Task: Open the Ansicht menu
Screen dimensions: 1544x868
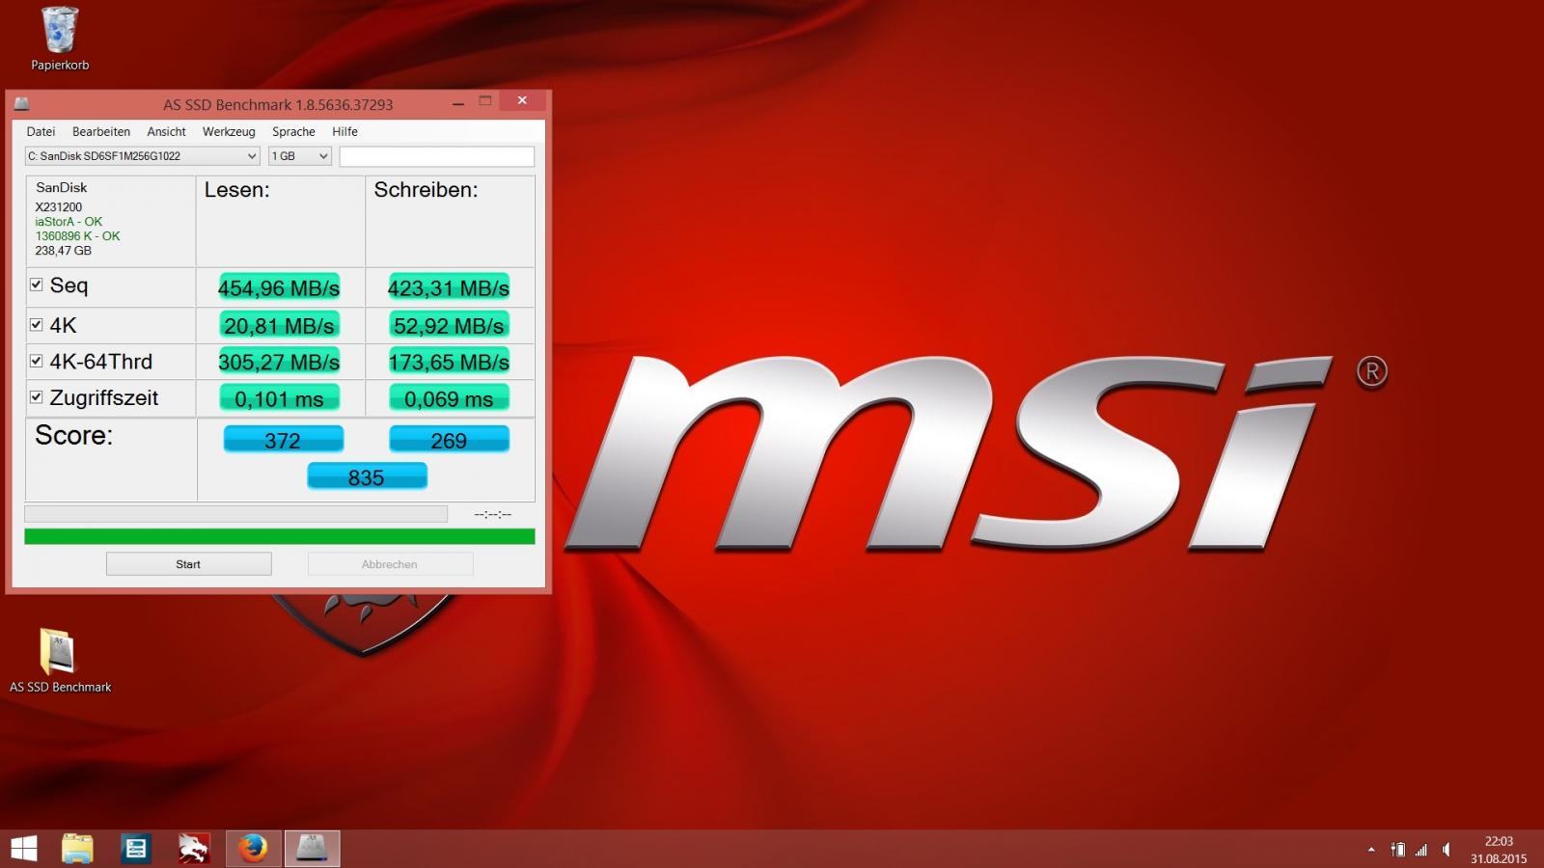Action: (x=166, y=131)
